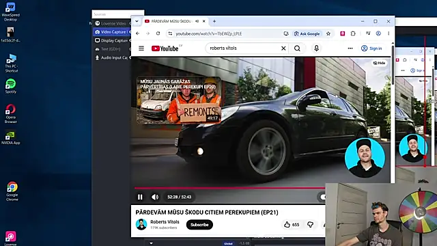The image size is (437, 246).
Task: Open Opera Browser desktop shortcut
Action: (x=11, y=113)
